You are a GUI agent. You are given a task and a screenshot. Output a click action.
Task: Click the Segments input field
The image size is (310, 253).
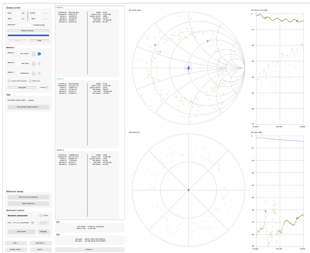tap(24, 25)
